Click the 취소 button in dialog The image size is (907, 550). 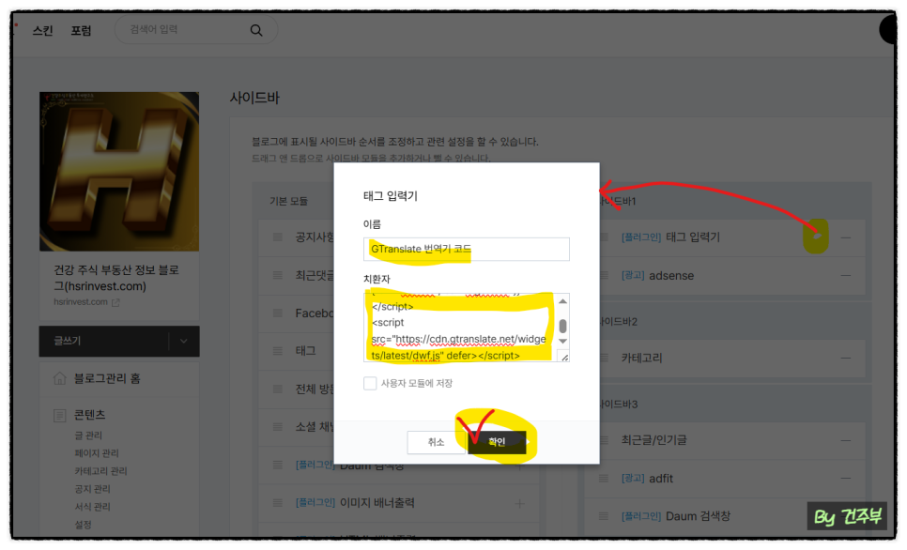[x=437, y=442]
